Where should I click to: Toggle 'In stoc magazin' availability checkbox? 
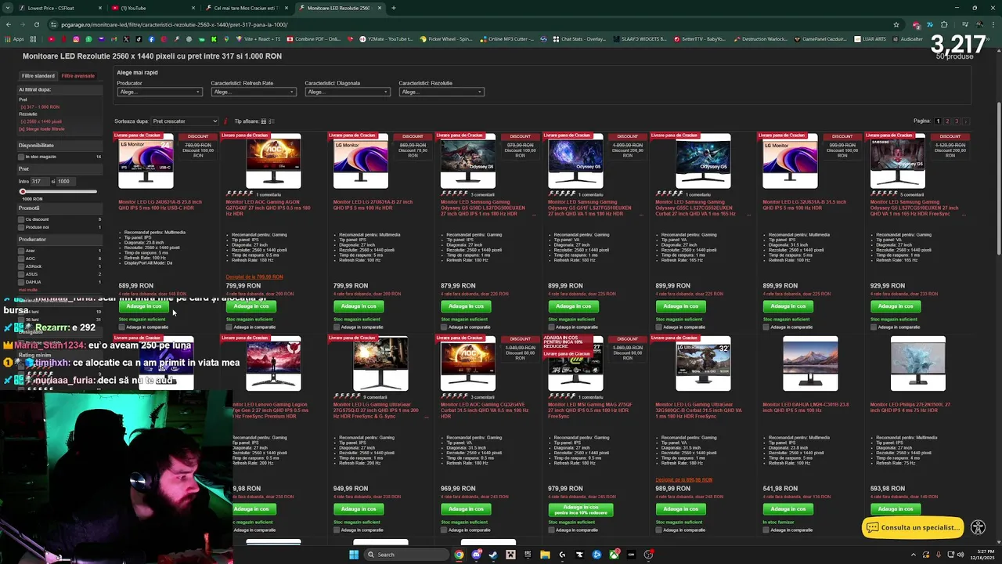(21, 157)
